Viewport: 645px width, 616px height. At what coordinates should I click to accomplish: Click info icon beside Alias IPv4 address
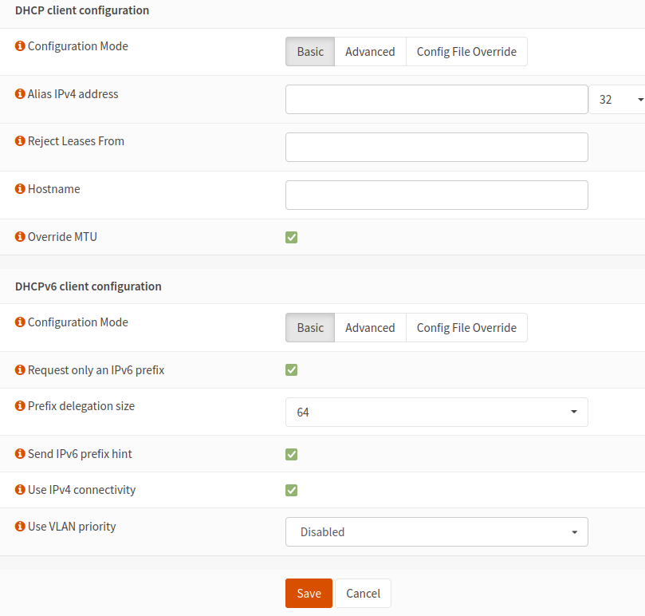(20, 94)
